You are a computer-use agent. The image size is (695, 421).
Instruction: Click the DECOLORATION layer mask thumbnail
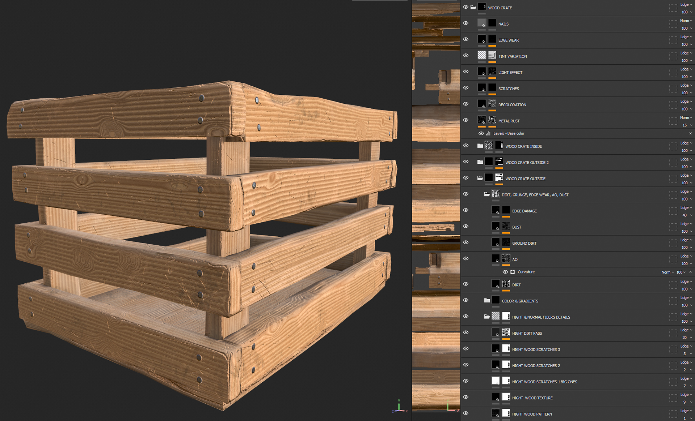(x=492, y=104)
